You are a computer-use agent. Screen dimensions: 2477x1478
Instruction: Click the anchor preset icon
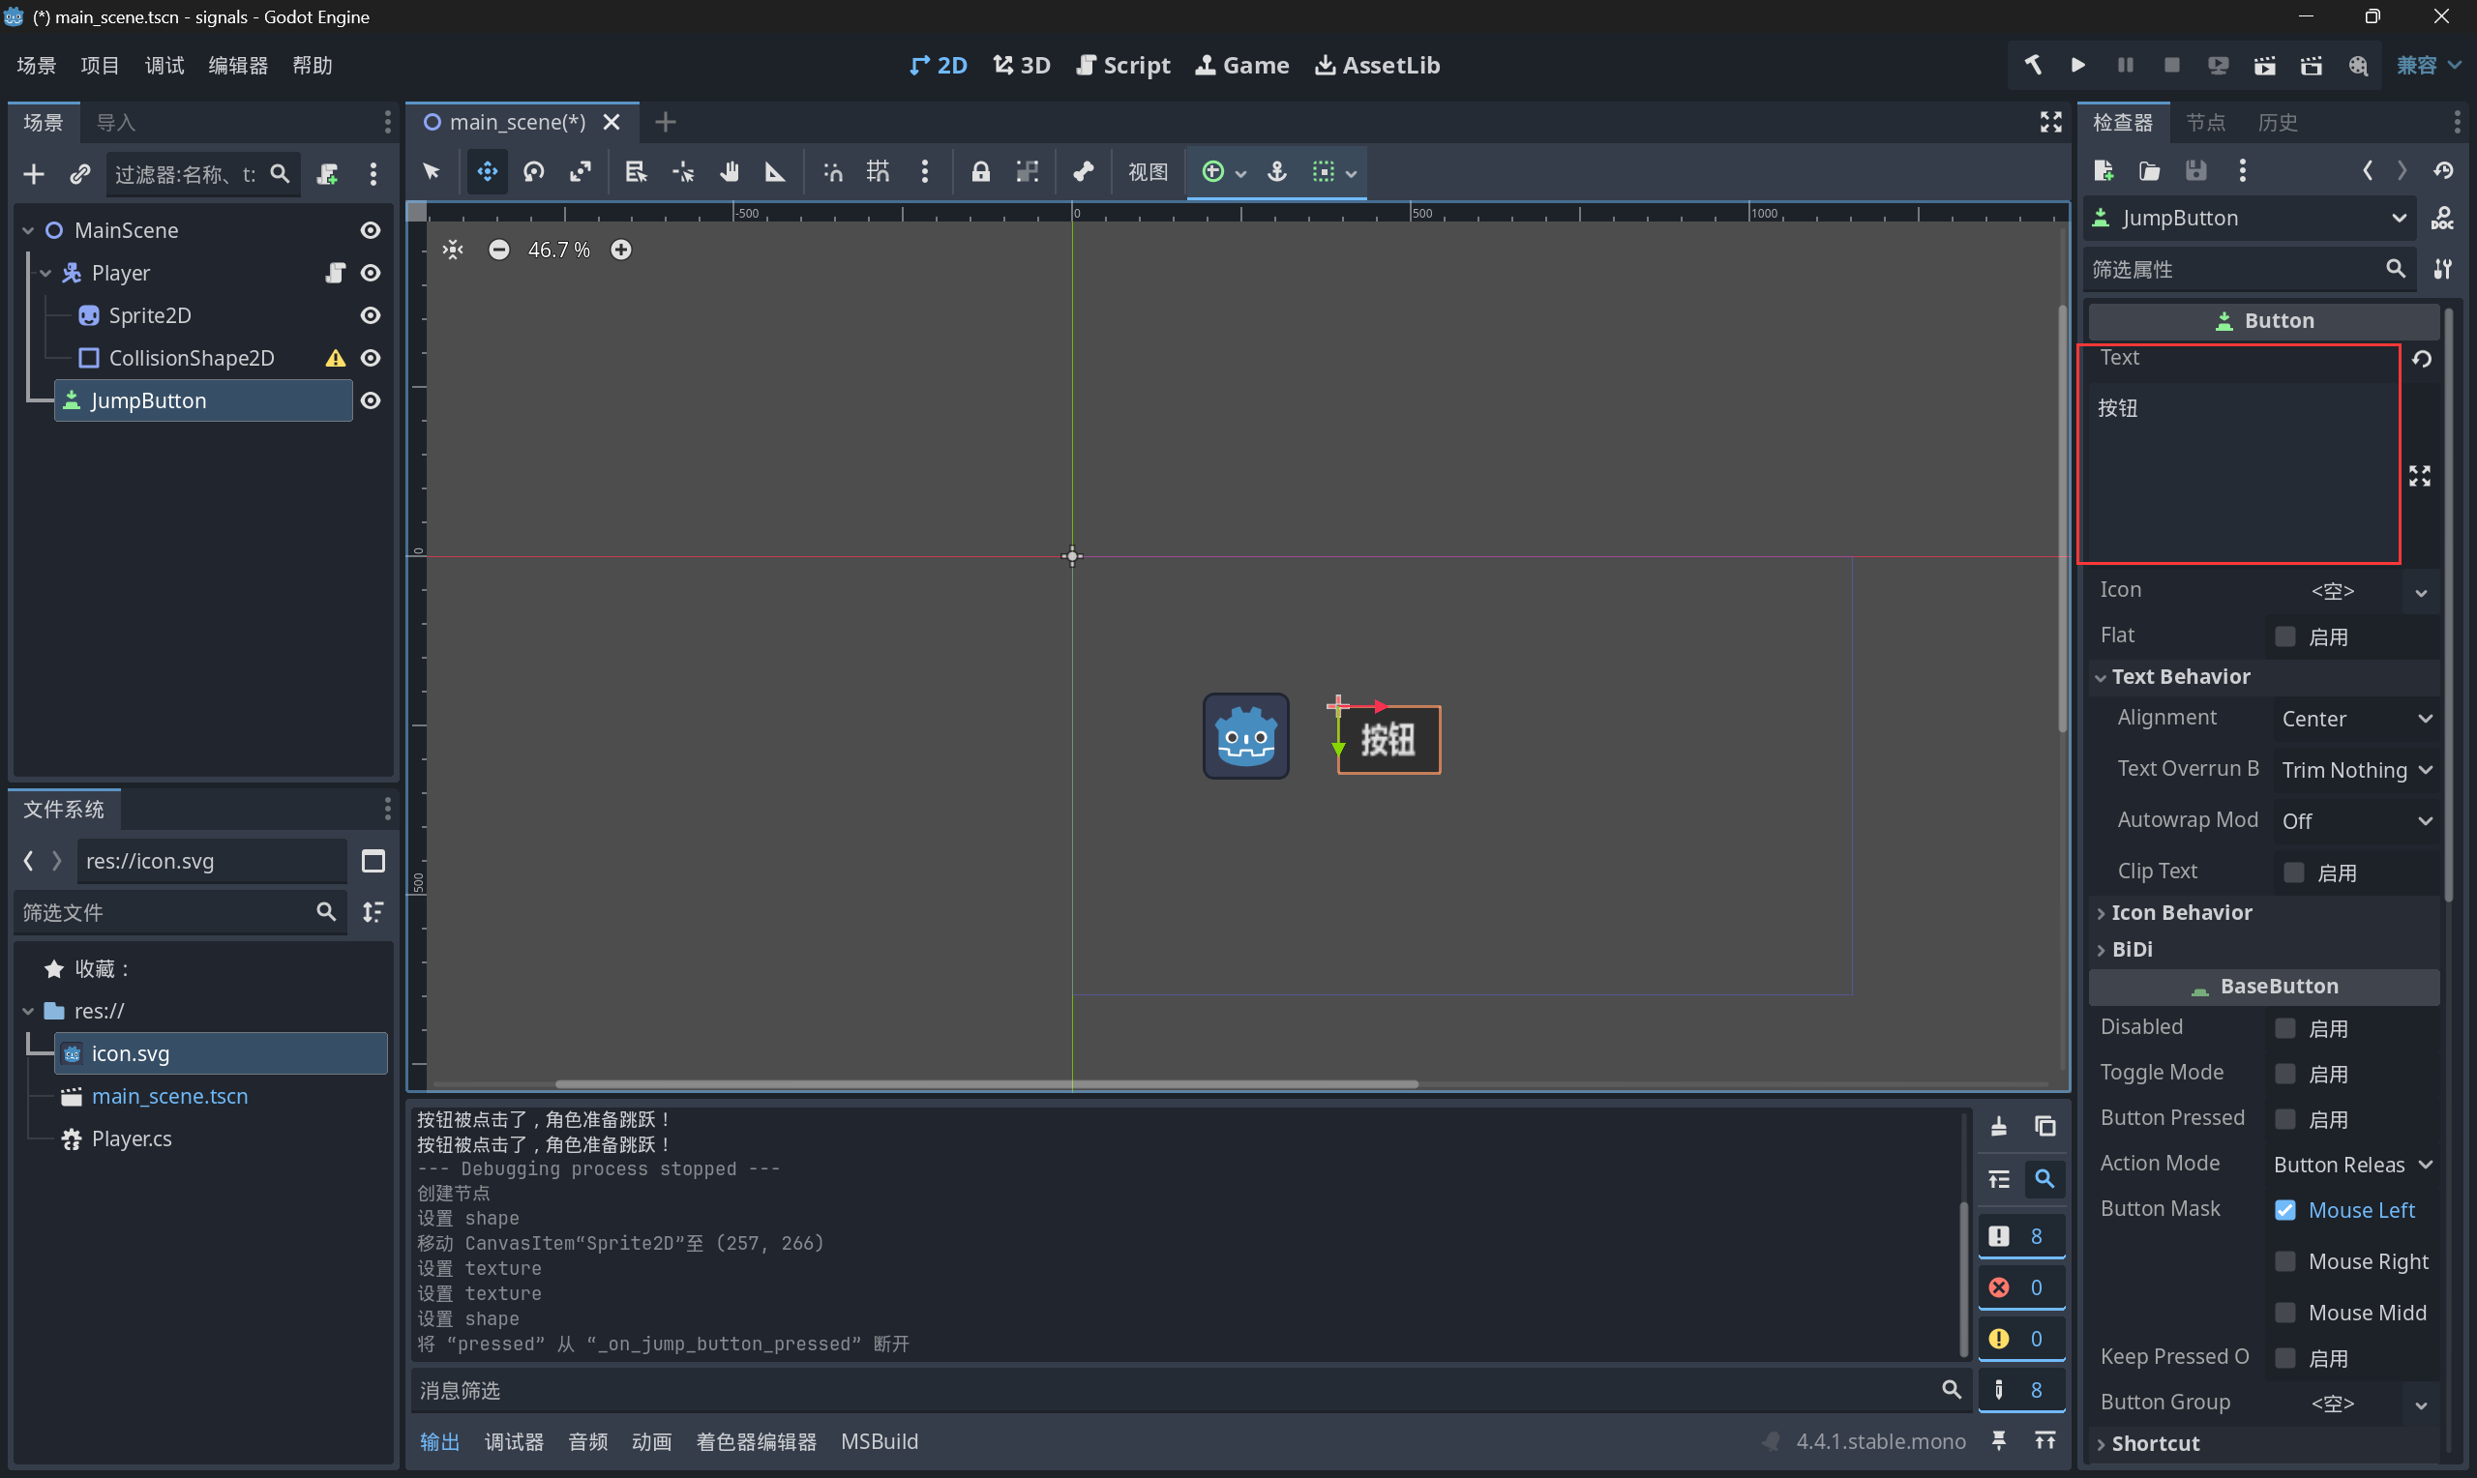(x=1277, y=172)
